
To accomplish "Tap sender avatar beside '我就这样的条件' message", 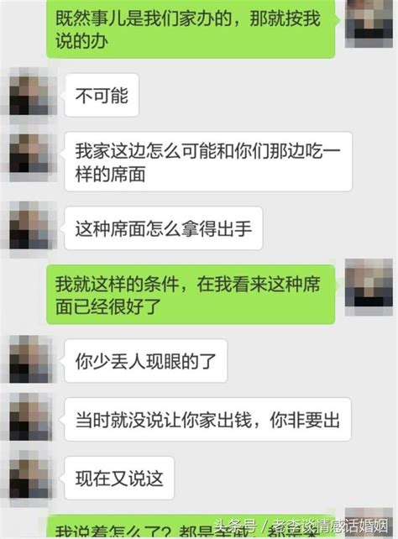I will tap(369, 287).
